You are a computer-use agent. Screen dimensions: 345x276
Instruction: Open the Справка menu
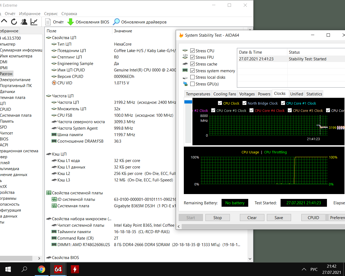pos(69,14)
